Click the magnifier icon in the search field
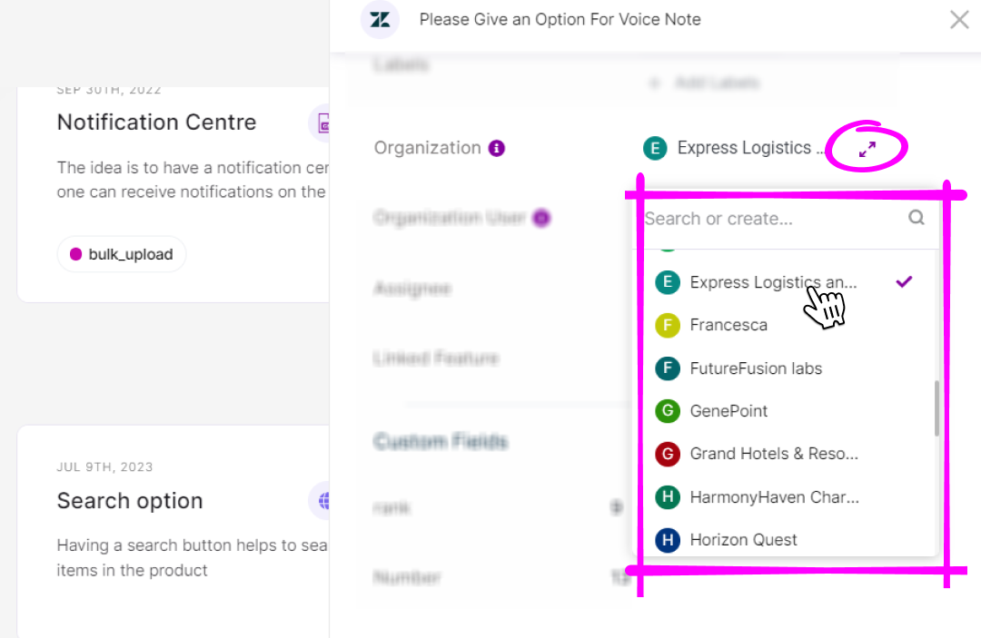981x638 pixels. pyautogui.click(x=917, y=218)
